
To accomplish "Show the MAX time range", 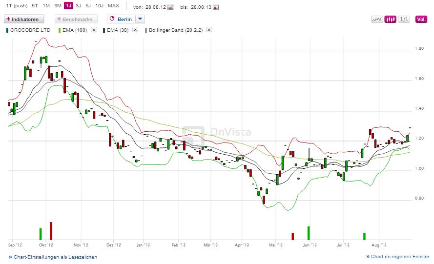I will pyautogui.click(x=113, y=6).
